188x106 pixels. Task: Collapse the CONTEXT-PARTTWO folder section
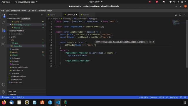17,31
